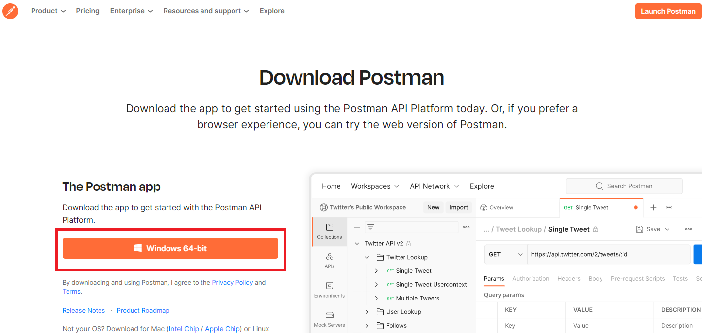The width and height of the screenshot is (702, 333).
Task: Click the Postman logo icon
Action: [x=10, y=11]
